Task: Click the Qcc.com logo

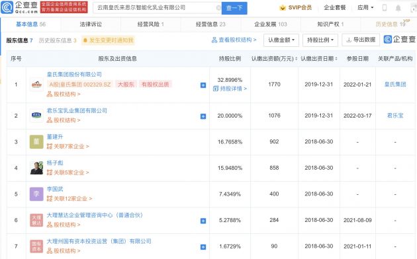Action: tap(19, 7)
